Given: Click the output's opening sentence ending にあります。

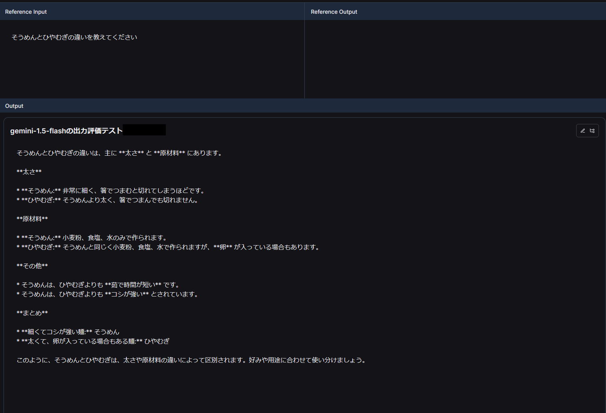Looking at the screenshot, I should 120,153.
